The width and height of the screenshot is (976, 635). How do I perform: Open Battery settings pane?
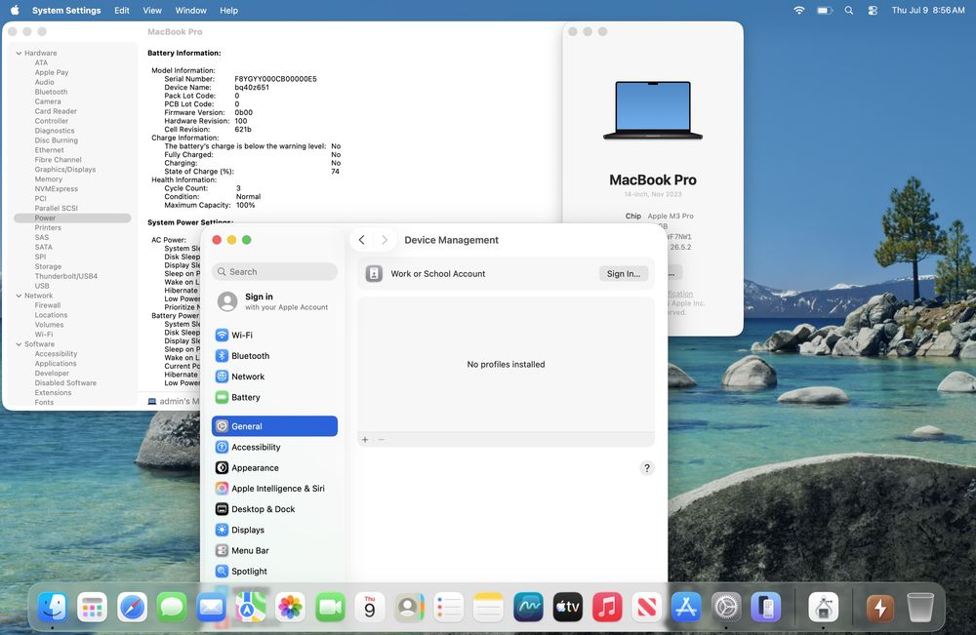point(274,397)
